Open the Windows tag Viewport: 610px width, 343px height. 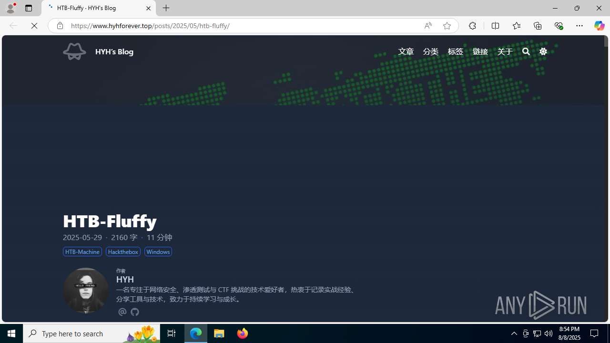pos(158,252)
